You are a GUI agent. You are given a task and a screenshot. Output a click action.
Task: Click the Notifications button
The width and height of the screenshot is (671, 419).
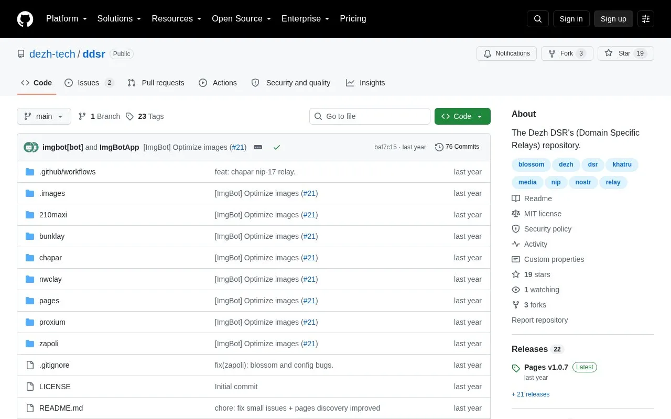[506, 53]
